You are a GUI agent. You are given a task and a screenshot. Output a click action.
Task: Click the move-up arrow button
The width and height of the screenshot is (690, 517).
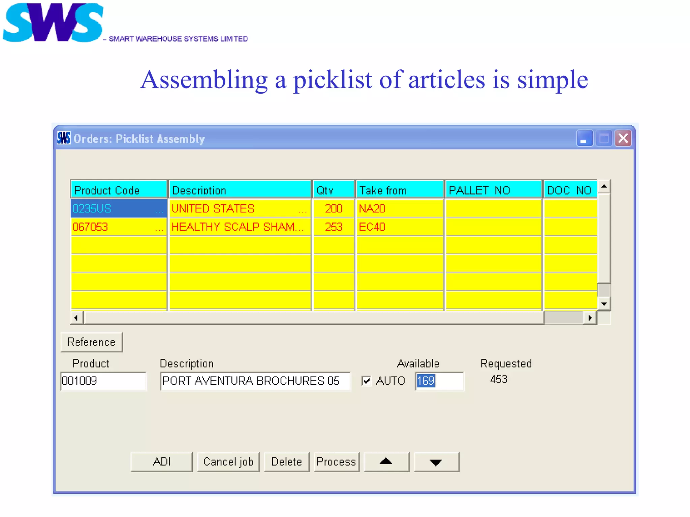(x=386, y=462)
